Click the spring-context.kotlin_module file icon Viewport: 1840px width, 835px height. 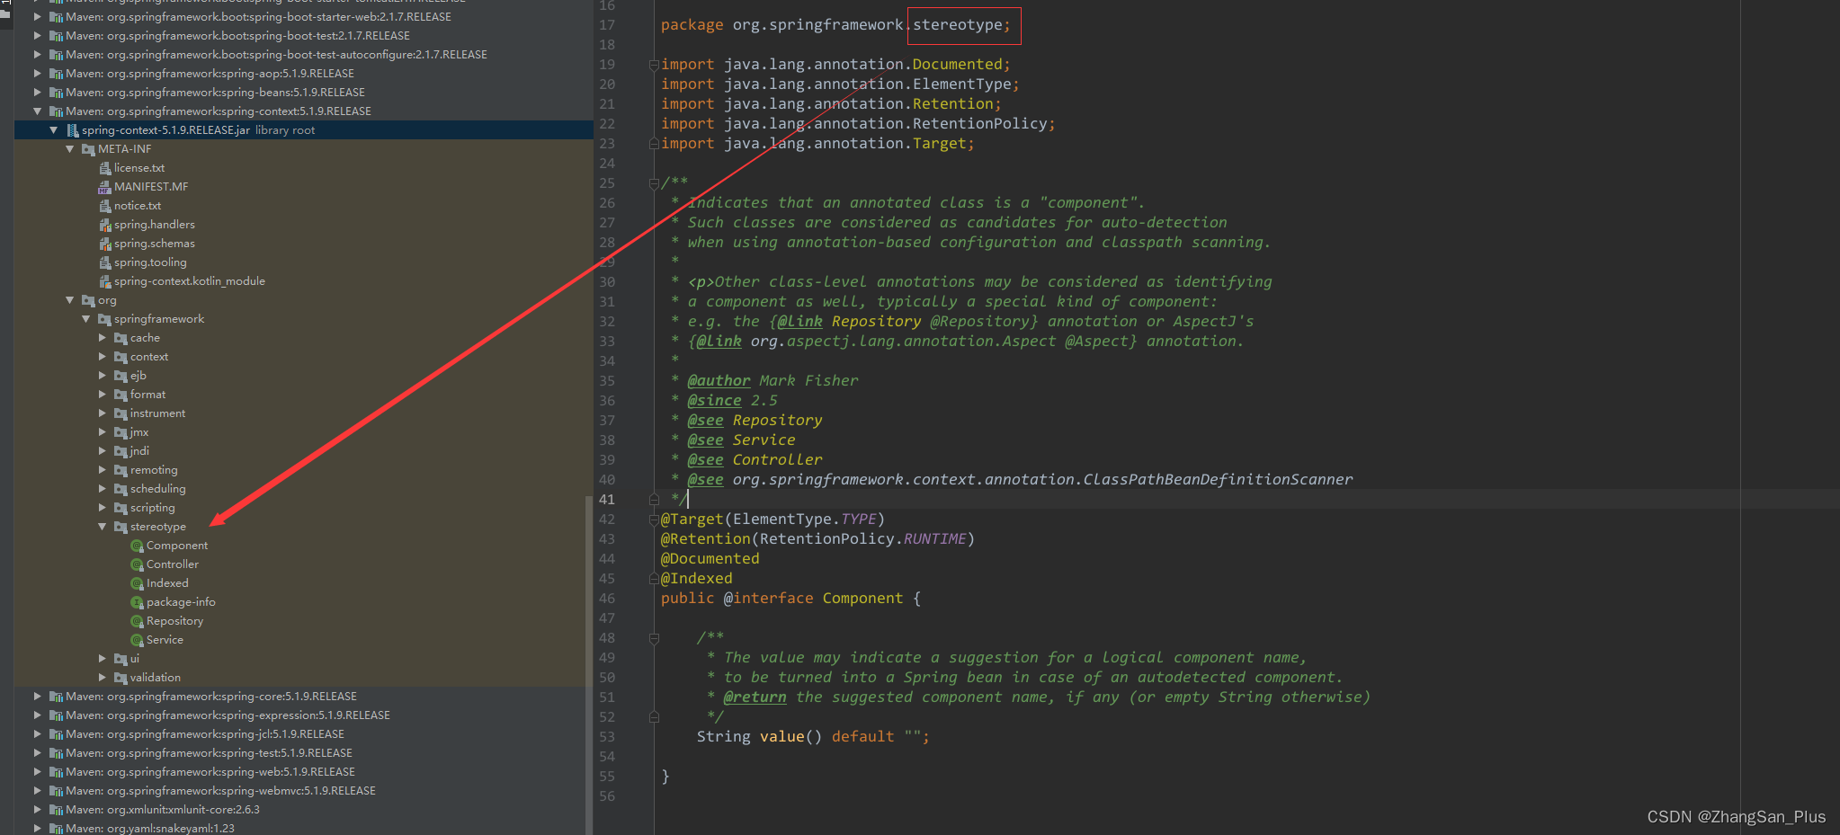click(104, 281)
